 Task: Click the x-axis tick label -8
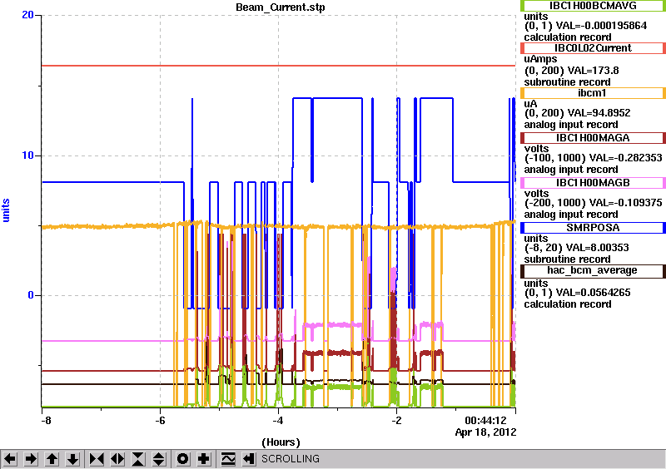tap(46, 421)
